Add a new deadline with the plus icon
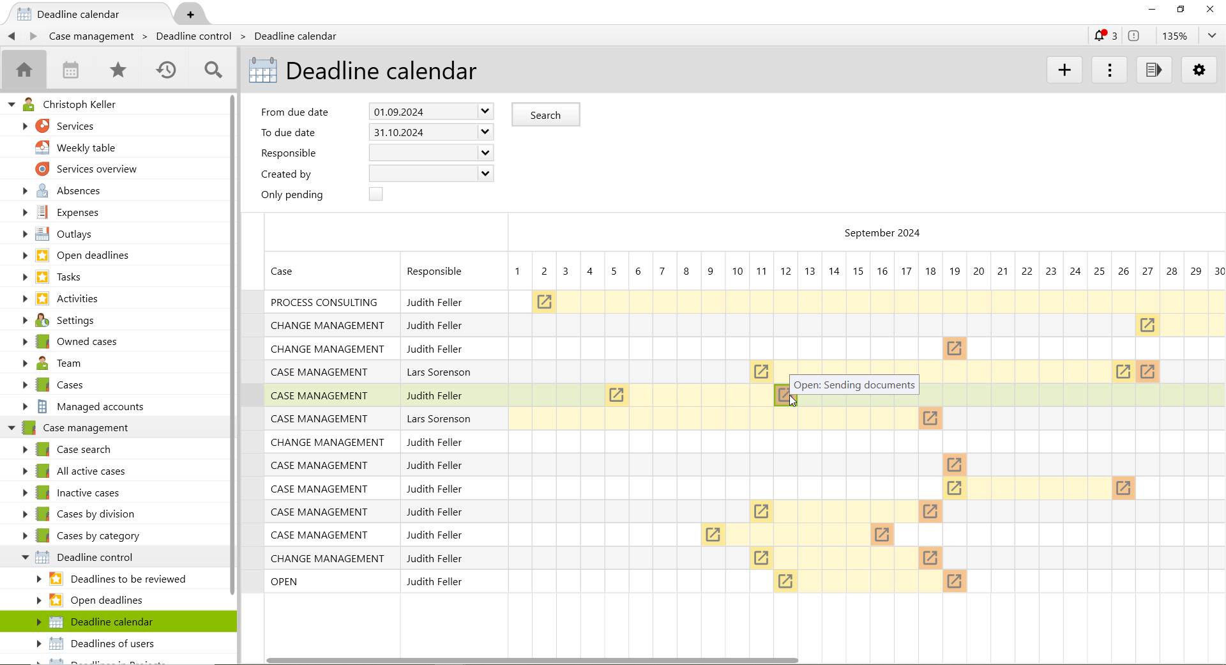This screenshot has width=1226, height=665. [1064, 70]
